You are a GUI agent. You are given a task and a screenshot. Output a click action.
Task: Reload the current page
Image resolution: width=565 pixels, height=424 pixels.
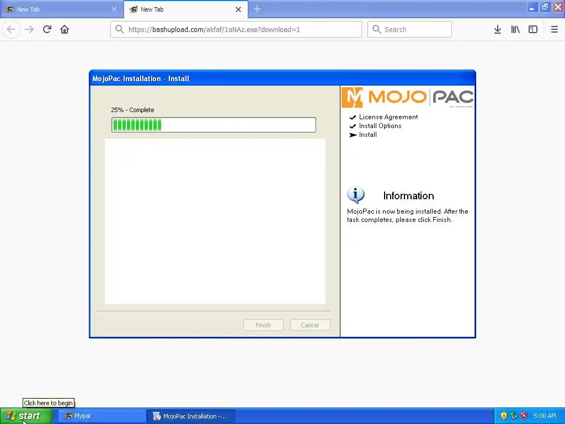pos(47,29)
